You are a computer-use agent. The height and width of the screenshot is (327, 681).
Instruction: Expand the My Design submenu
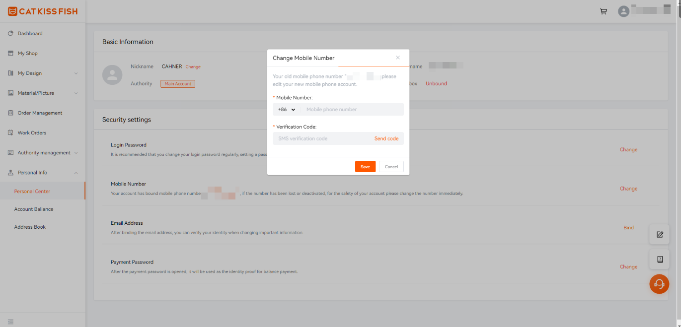(76, 73)
